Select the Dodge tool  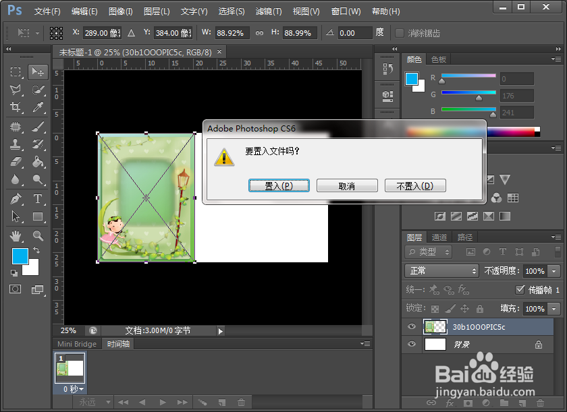pos(38,179)
